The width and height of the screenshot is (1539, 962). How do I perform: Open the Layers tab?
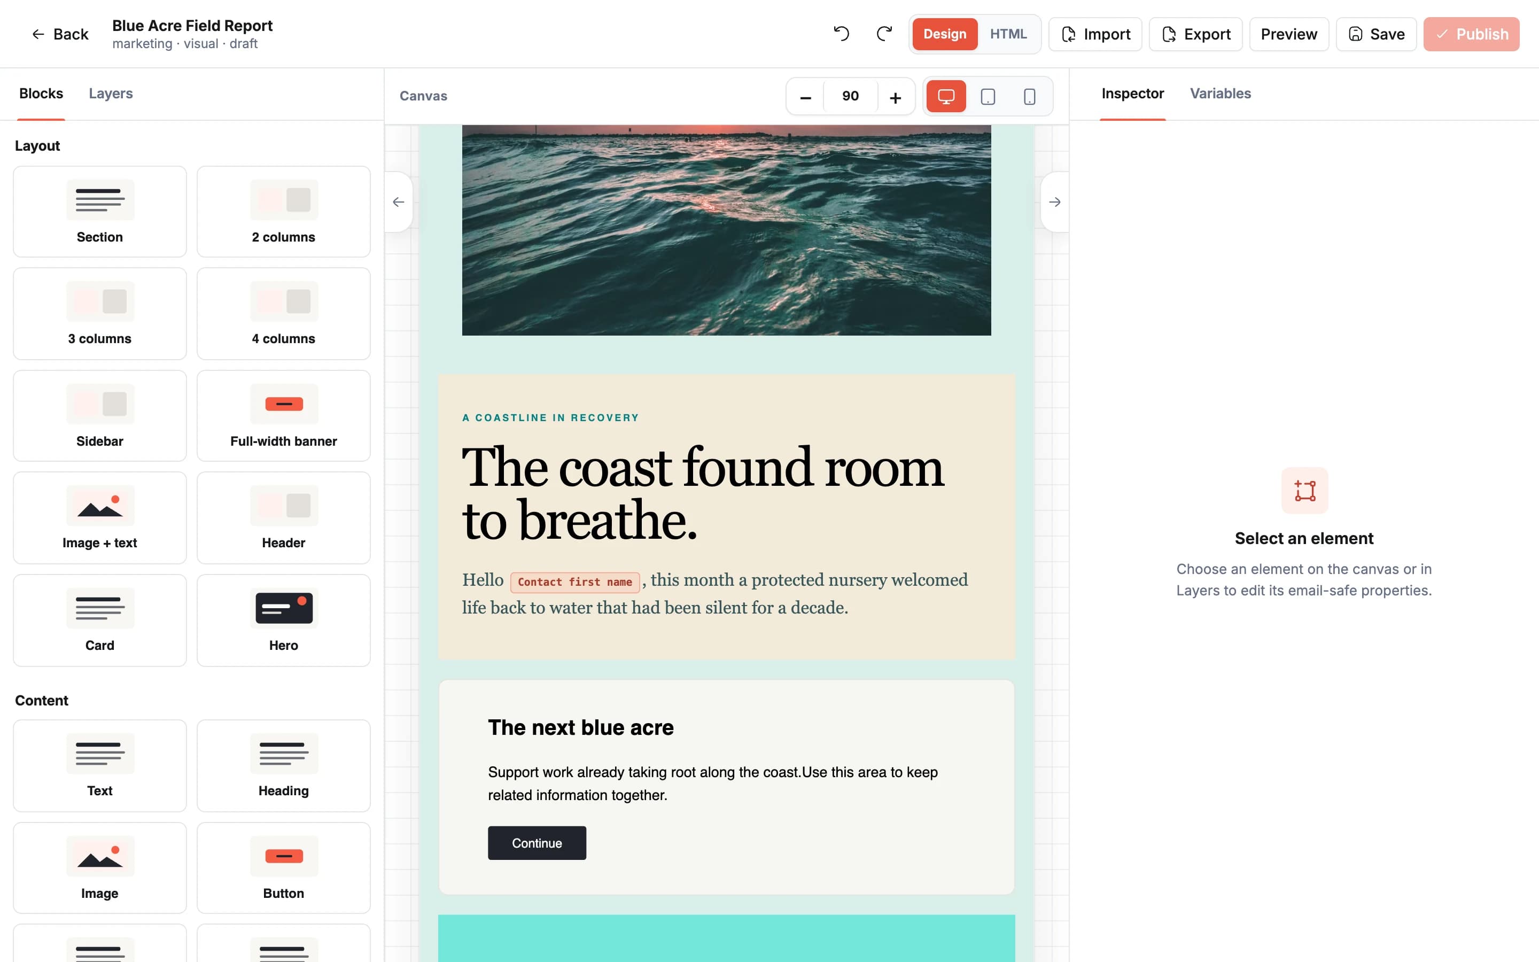point(111,94)
